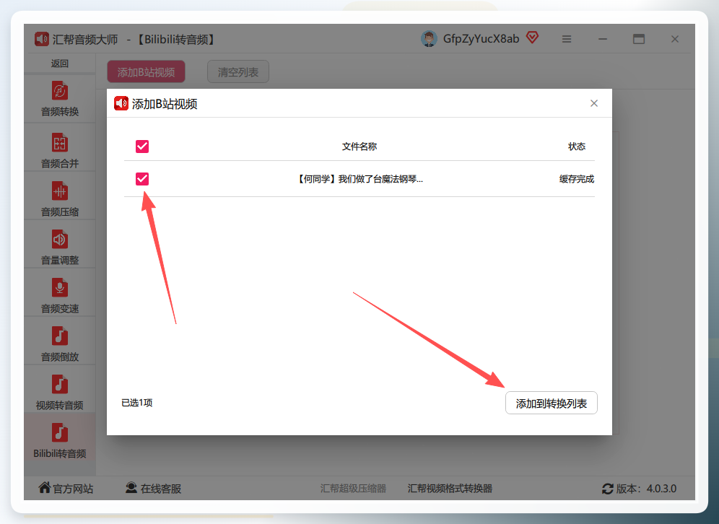Viewport: 719px width, 524px height.
Task: Click the 已选1项 selection count text
Action: pyautogui.click(x=136, y=403)
